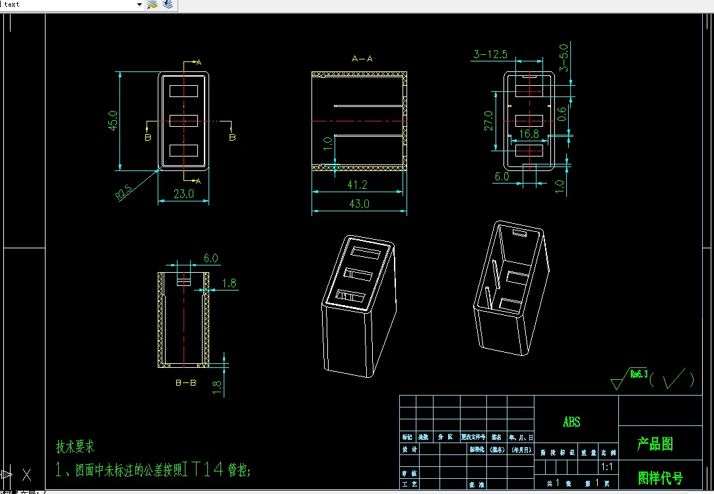Viewport: 714px width, 494px height.
Task: Select the 43.0 overall length dimension
Action: click(x=359, y=203)
